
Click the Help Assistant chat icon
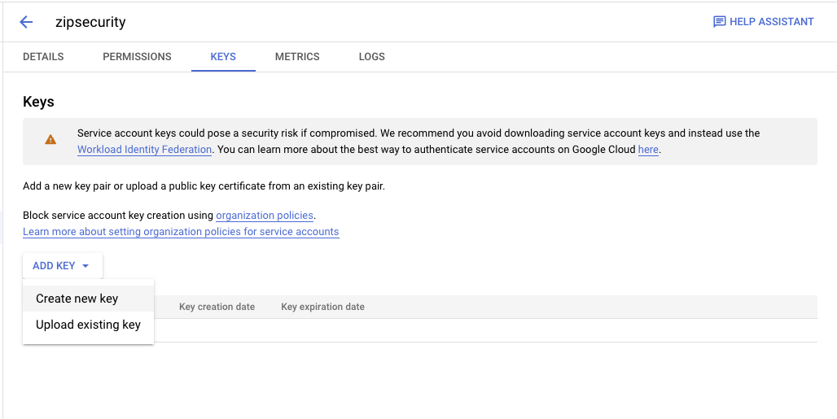[719, 22]
